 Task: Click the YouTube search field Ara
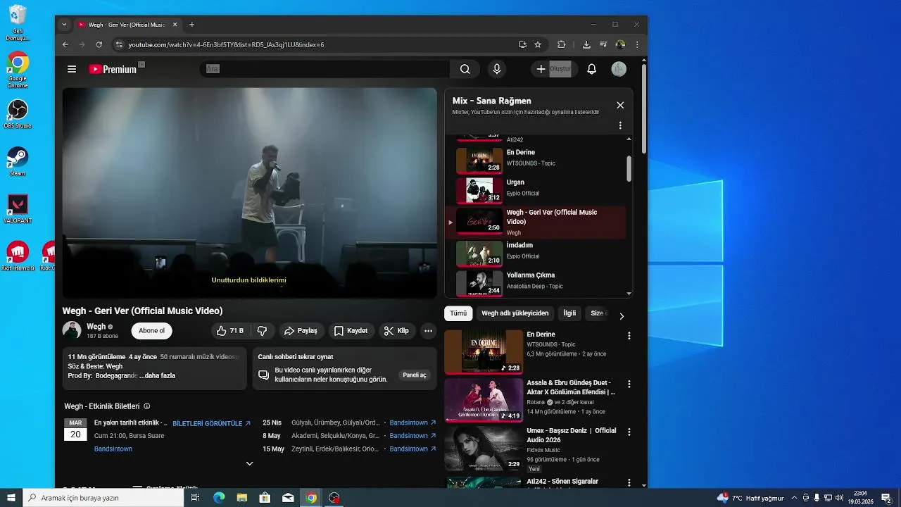(325, 69)
